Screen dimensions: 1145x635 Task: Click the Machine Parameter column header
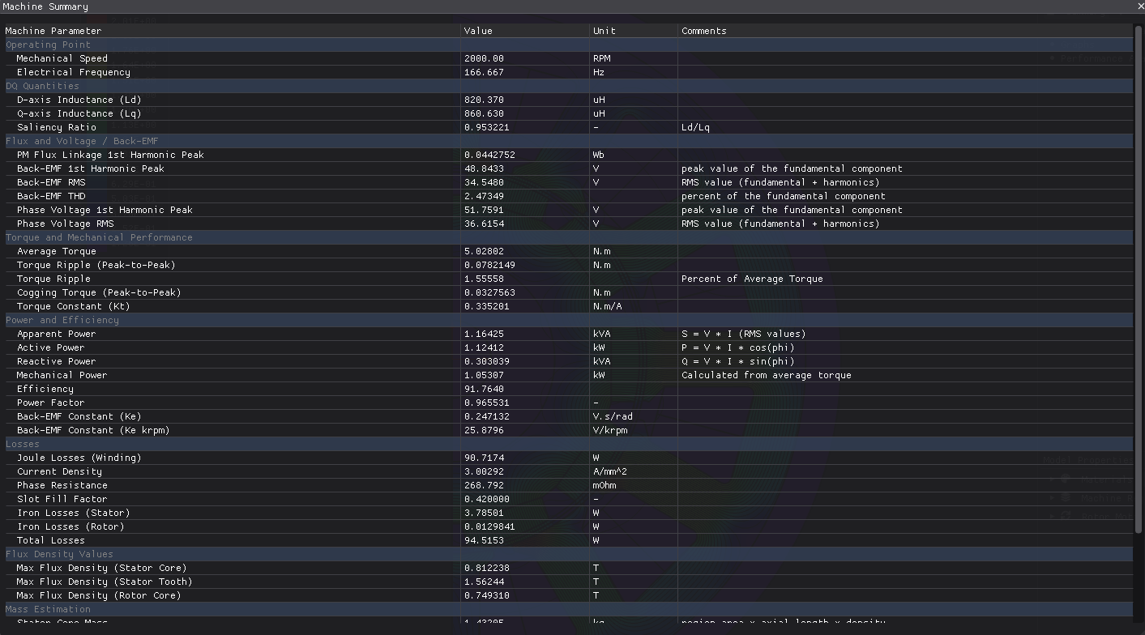(x=53, y=31)
